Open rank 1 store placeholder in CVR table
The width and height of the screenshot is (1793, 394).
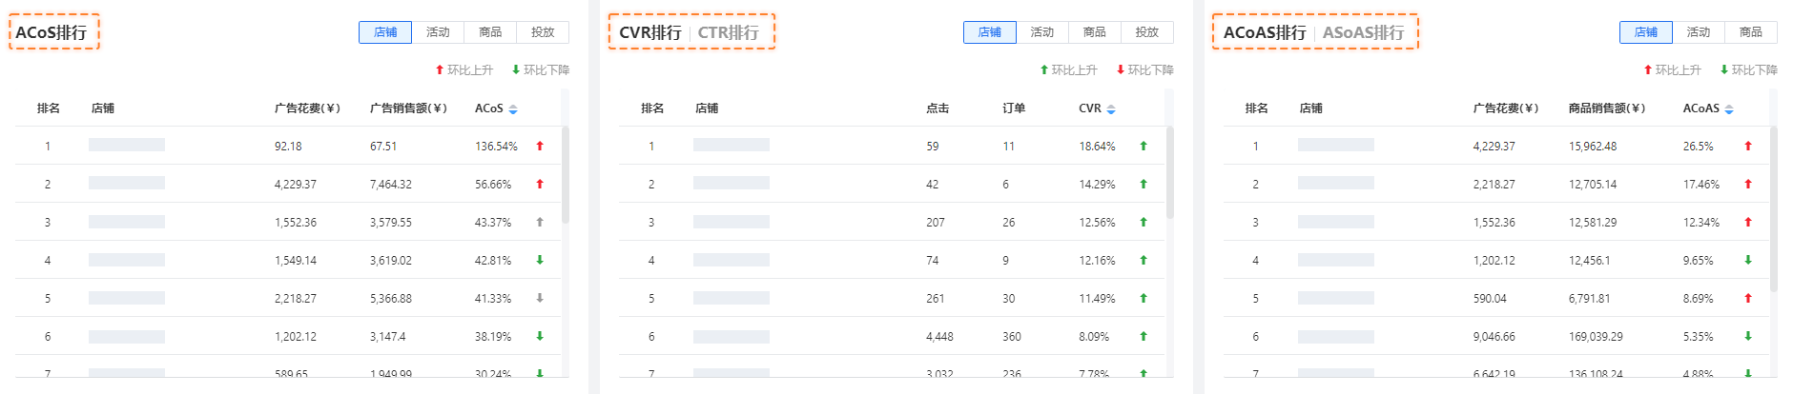click(732, 145)
